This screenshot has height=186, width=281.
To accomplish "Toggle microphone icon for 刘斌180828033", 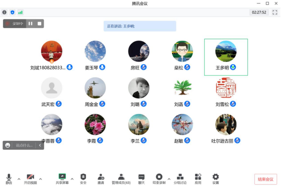I will pos(69,67).
